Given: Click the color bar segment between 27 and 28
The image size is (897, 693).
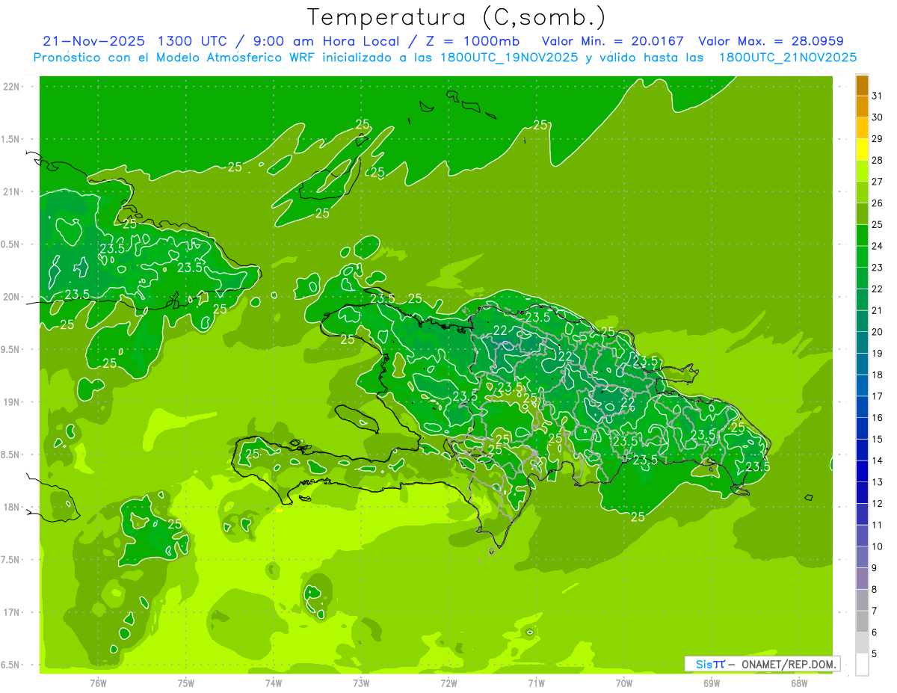Looking at the screenshot, I should coord(862,171).
